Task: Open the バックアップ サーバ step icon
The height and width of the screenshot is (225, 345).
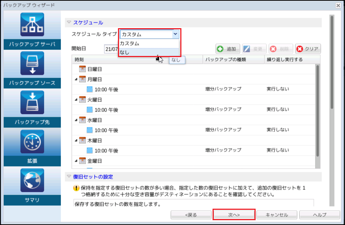Action: [32, 24]
